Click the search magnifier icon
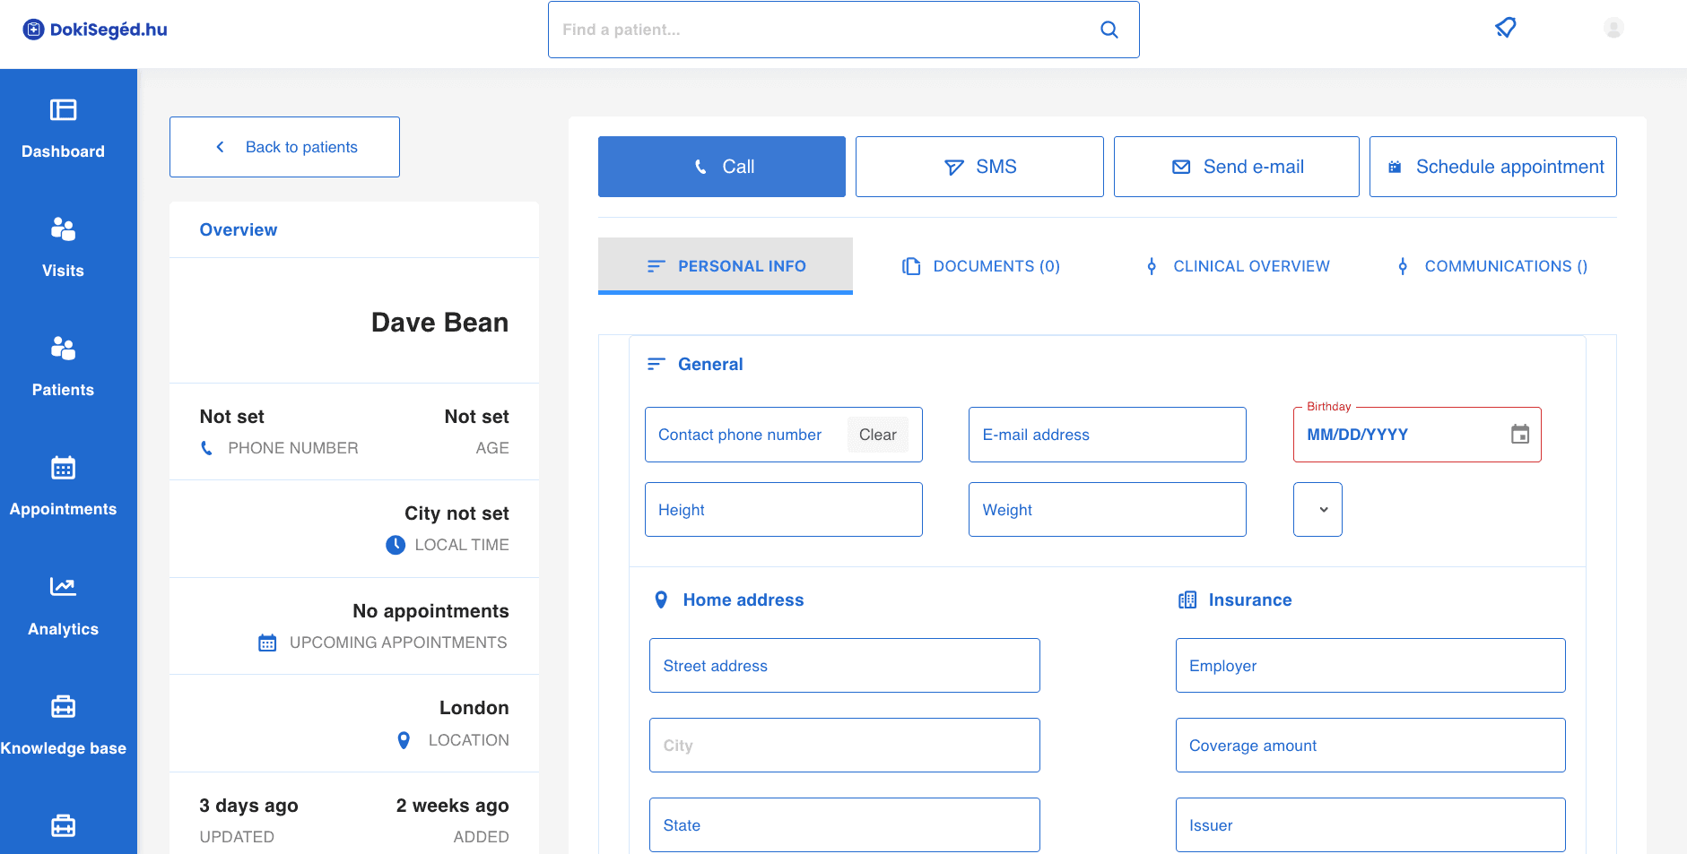Screen dimensions: 1687x854 pos(1109,30)
